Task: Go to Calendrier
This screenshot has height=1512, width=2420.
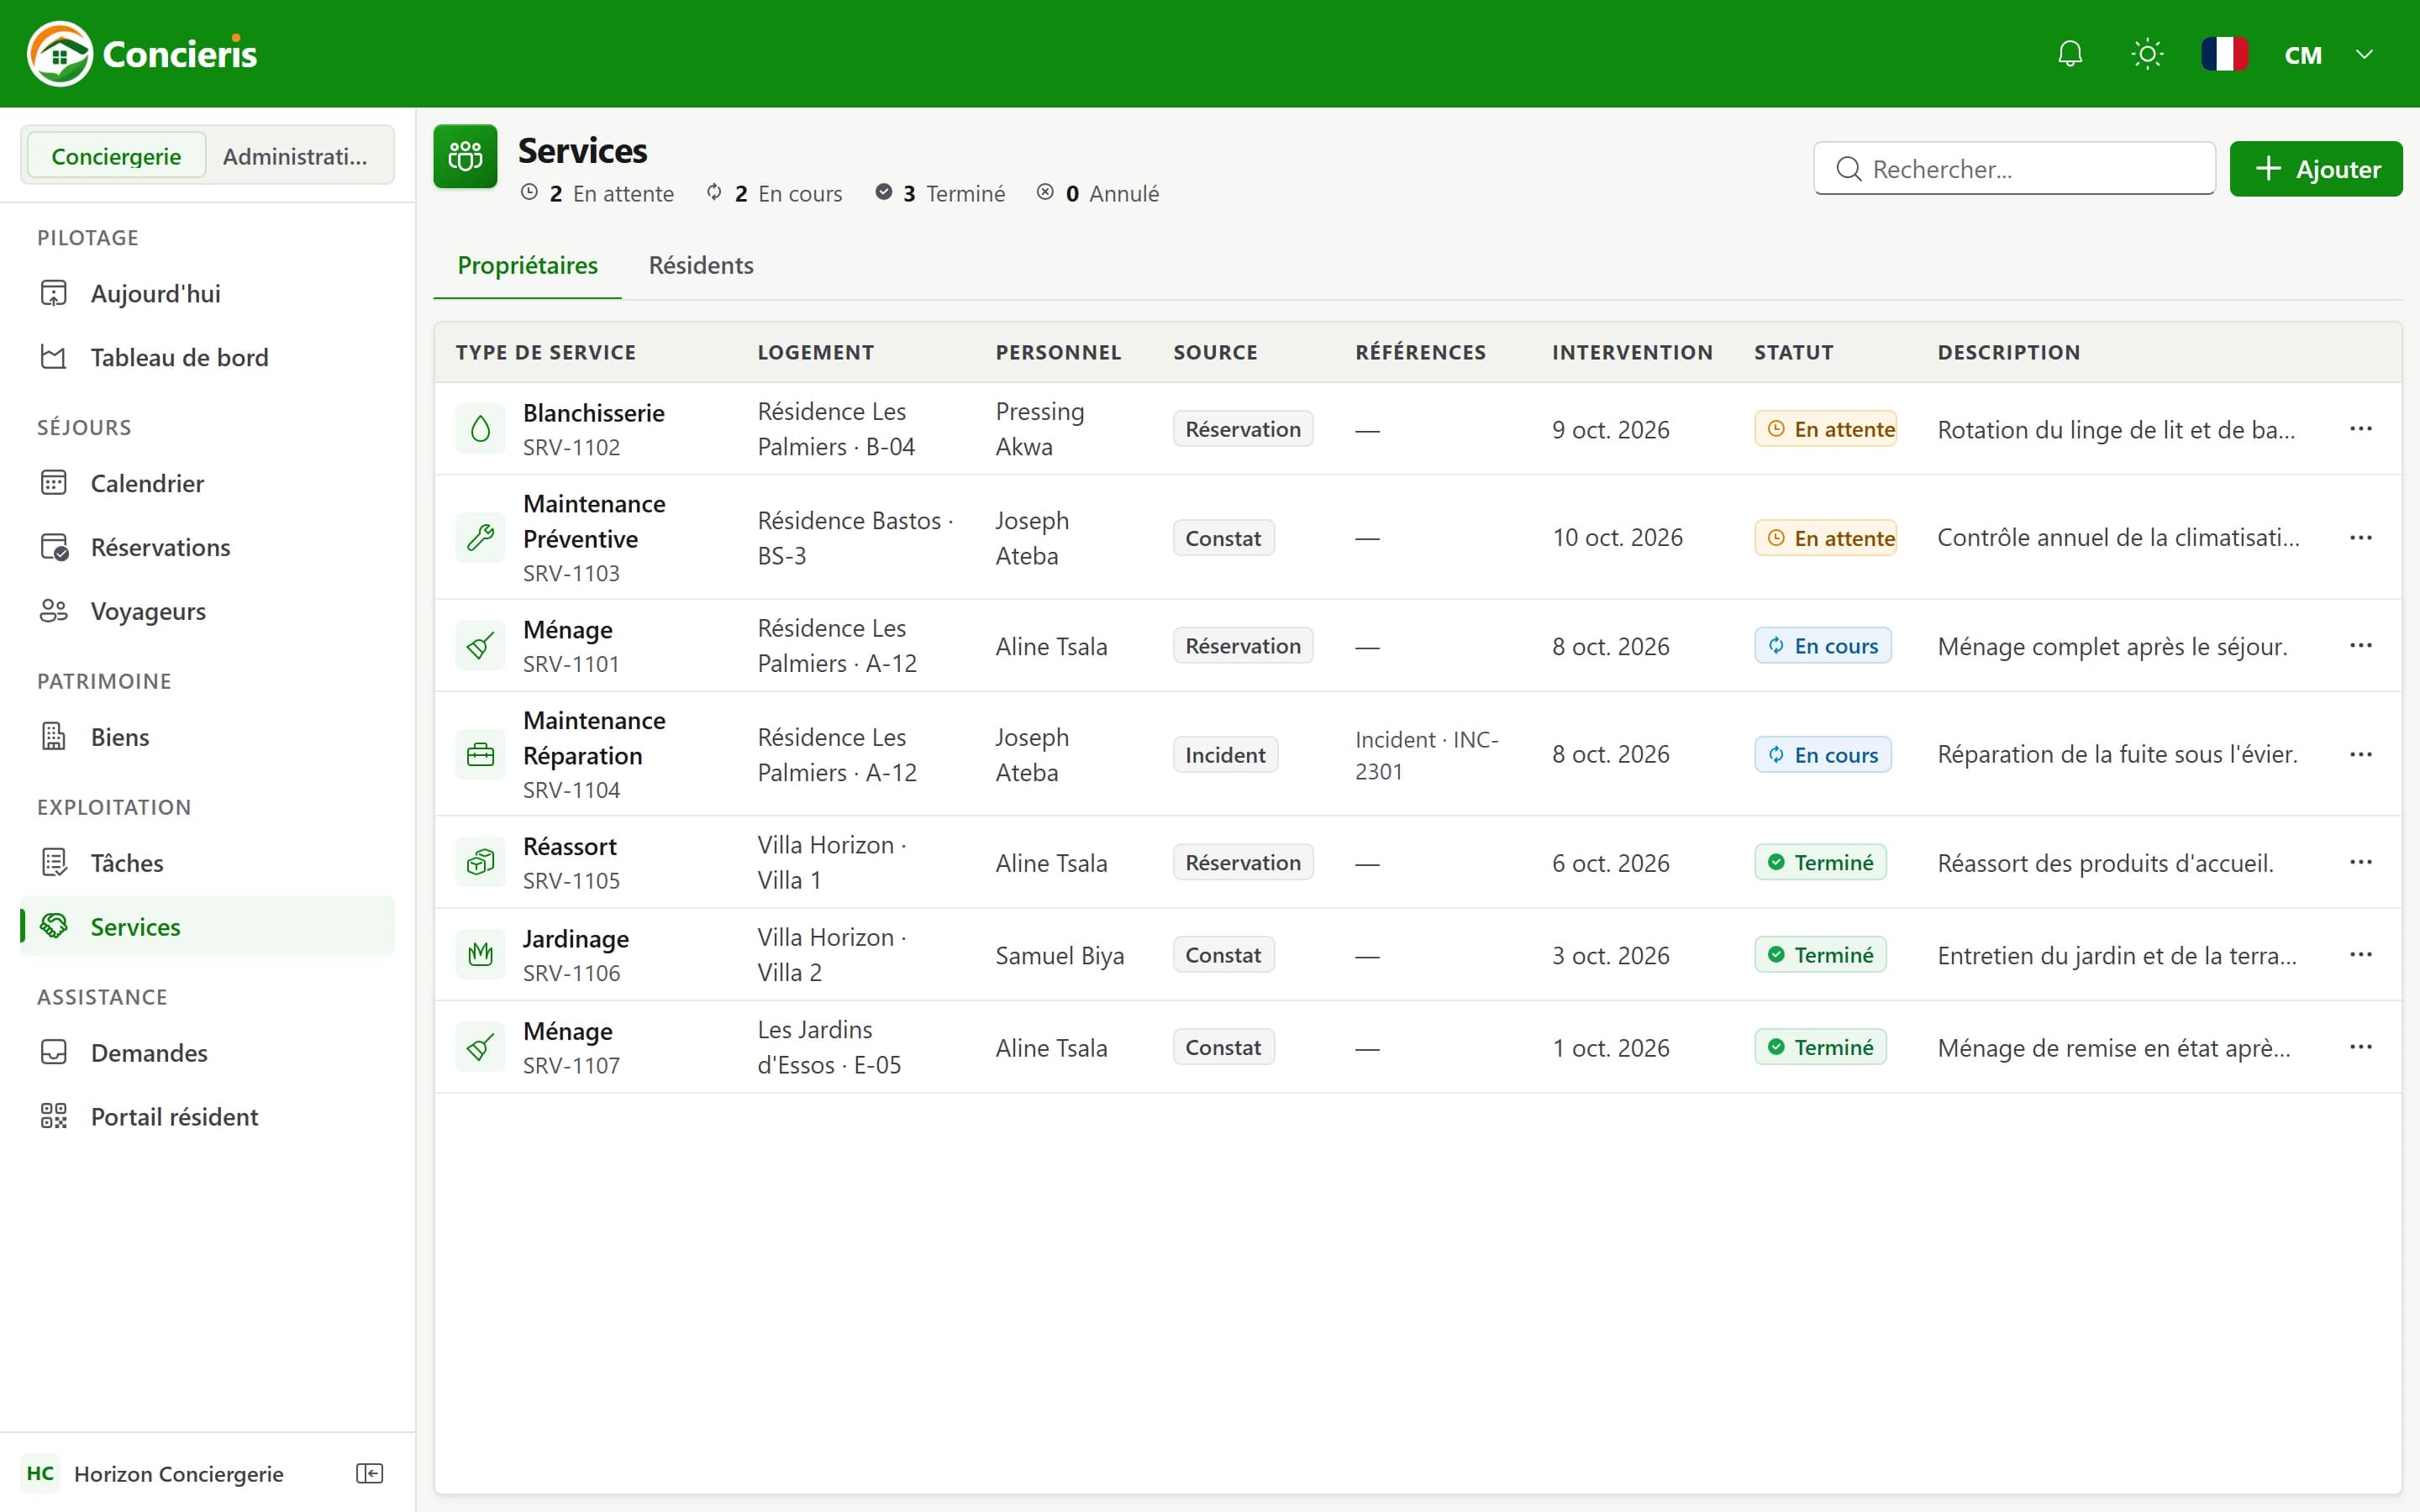Action: coord(207,483)
